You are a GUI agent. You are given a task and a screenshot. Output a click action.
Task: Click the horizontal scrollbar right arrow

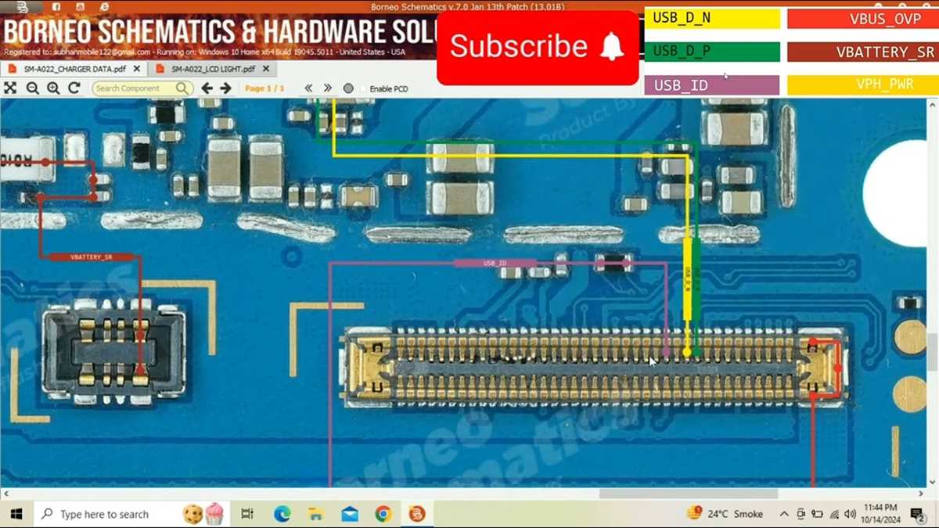(923, 494)
